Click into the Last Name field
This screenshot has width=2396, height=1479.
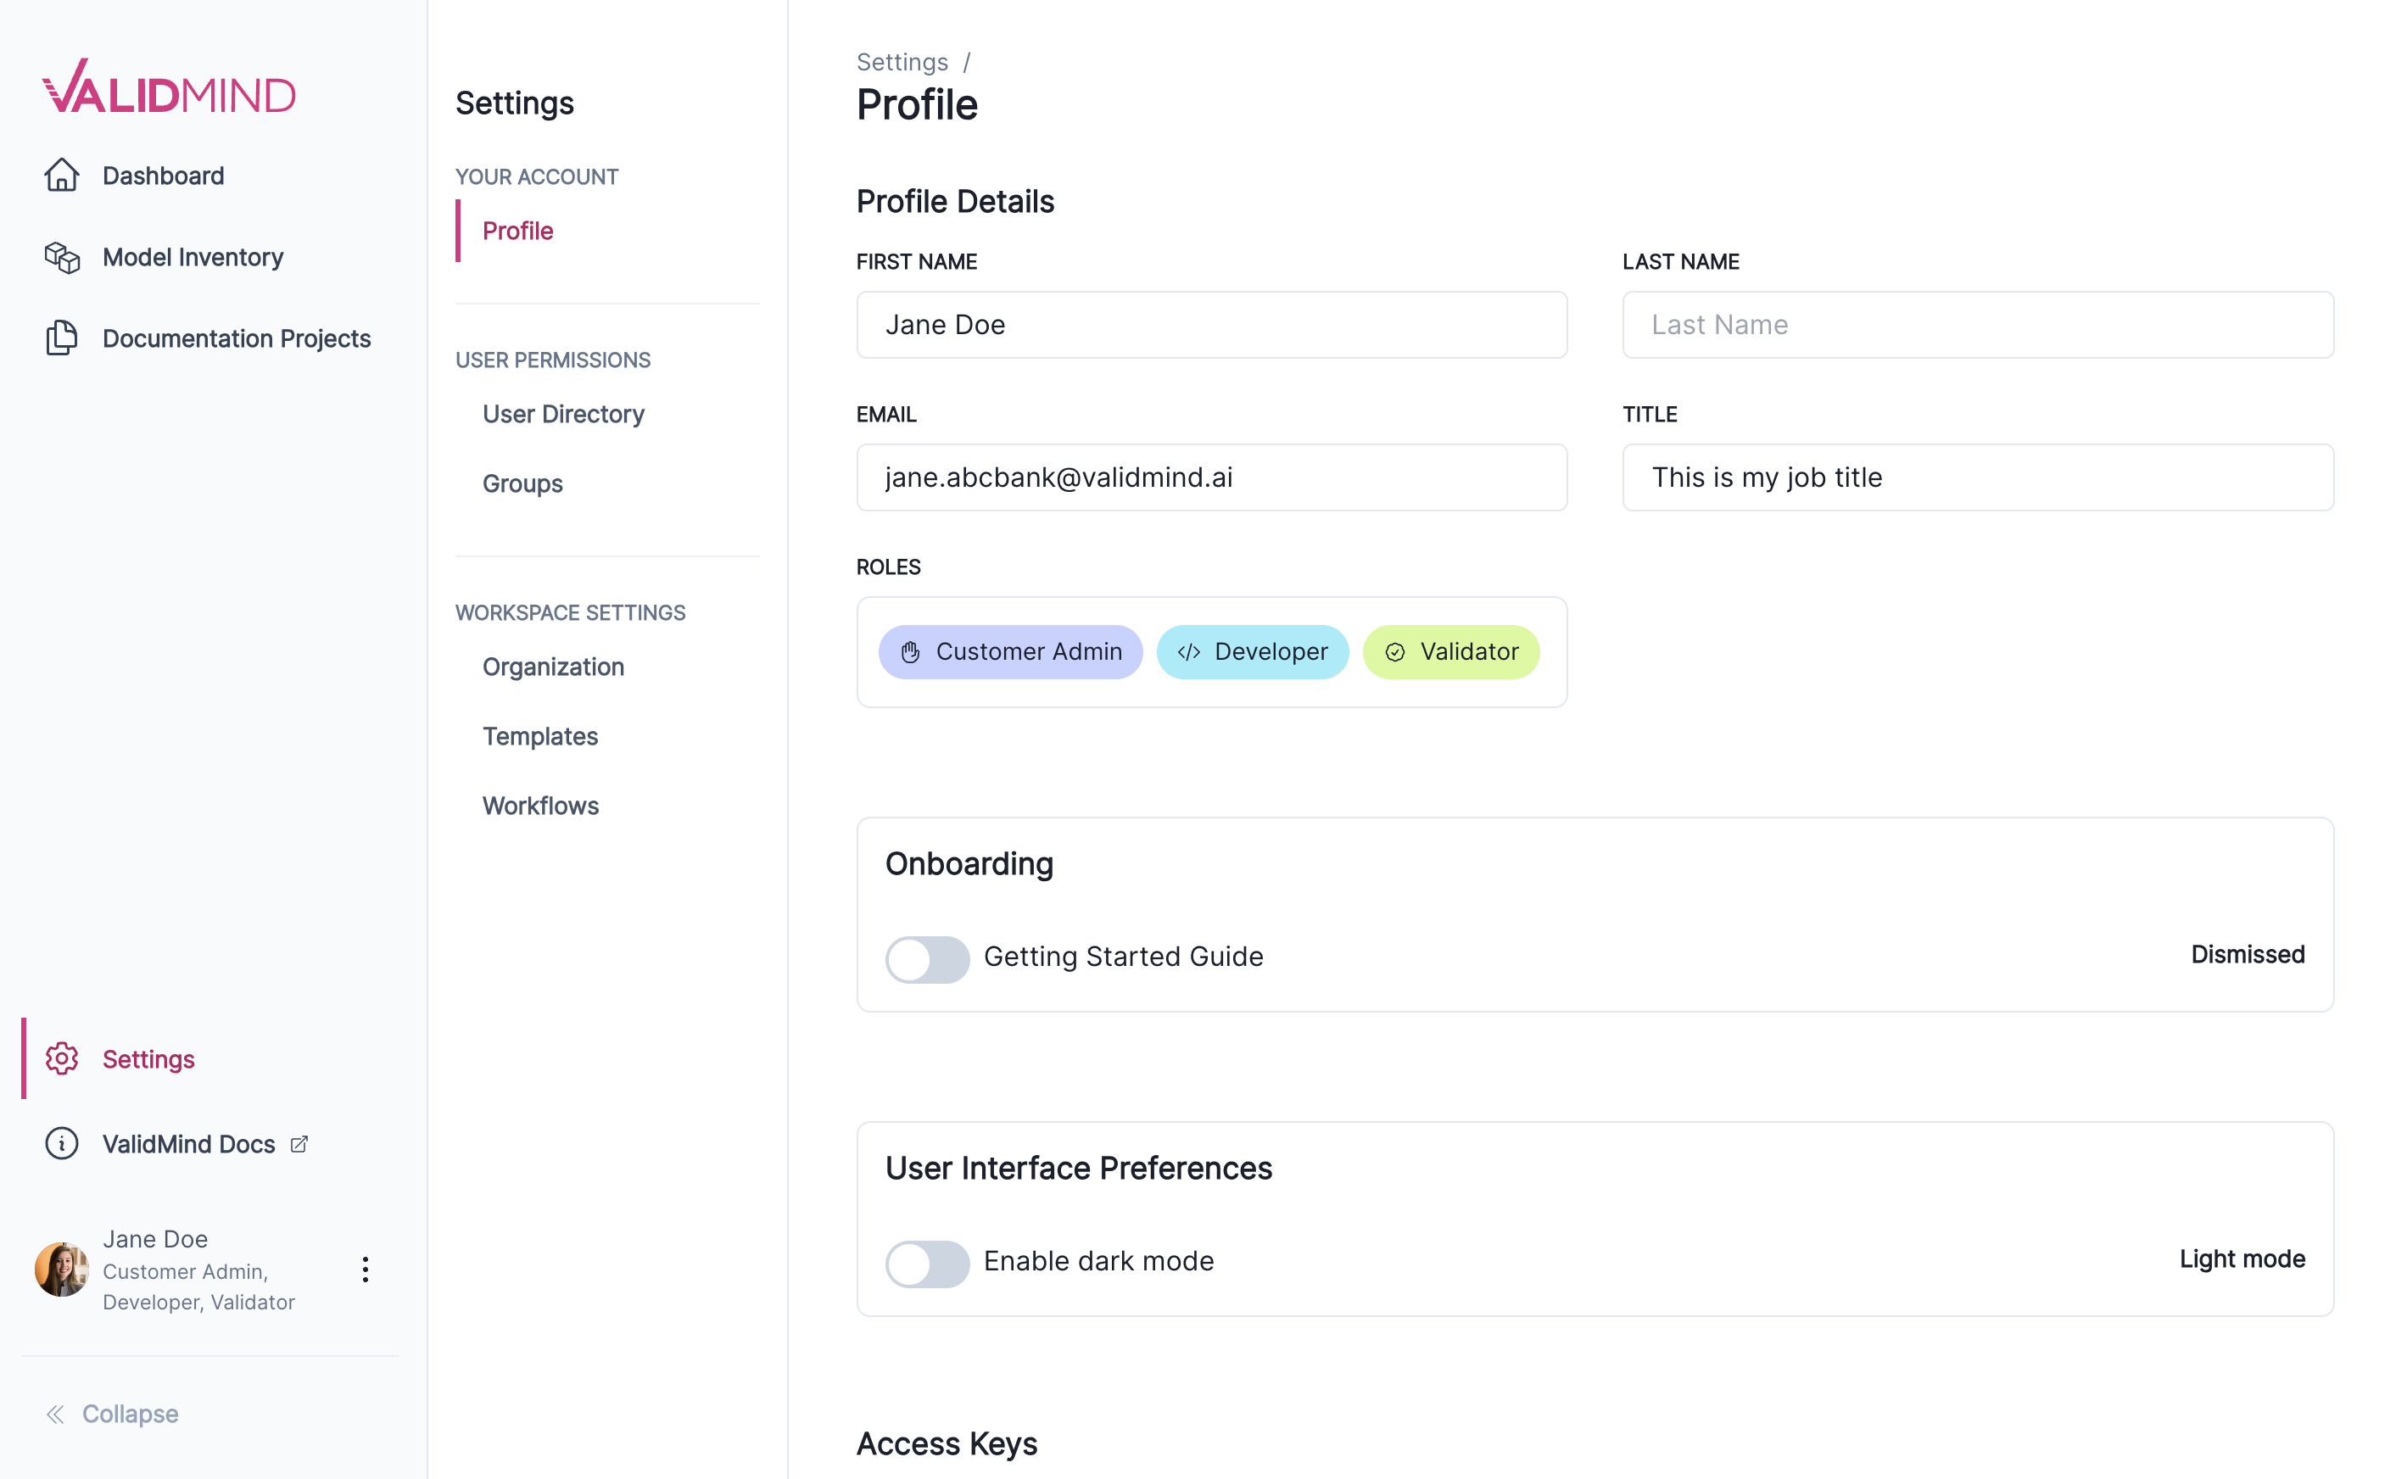tap(1977, 324)
